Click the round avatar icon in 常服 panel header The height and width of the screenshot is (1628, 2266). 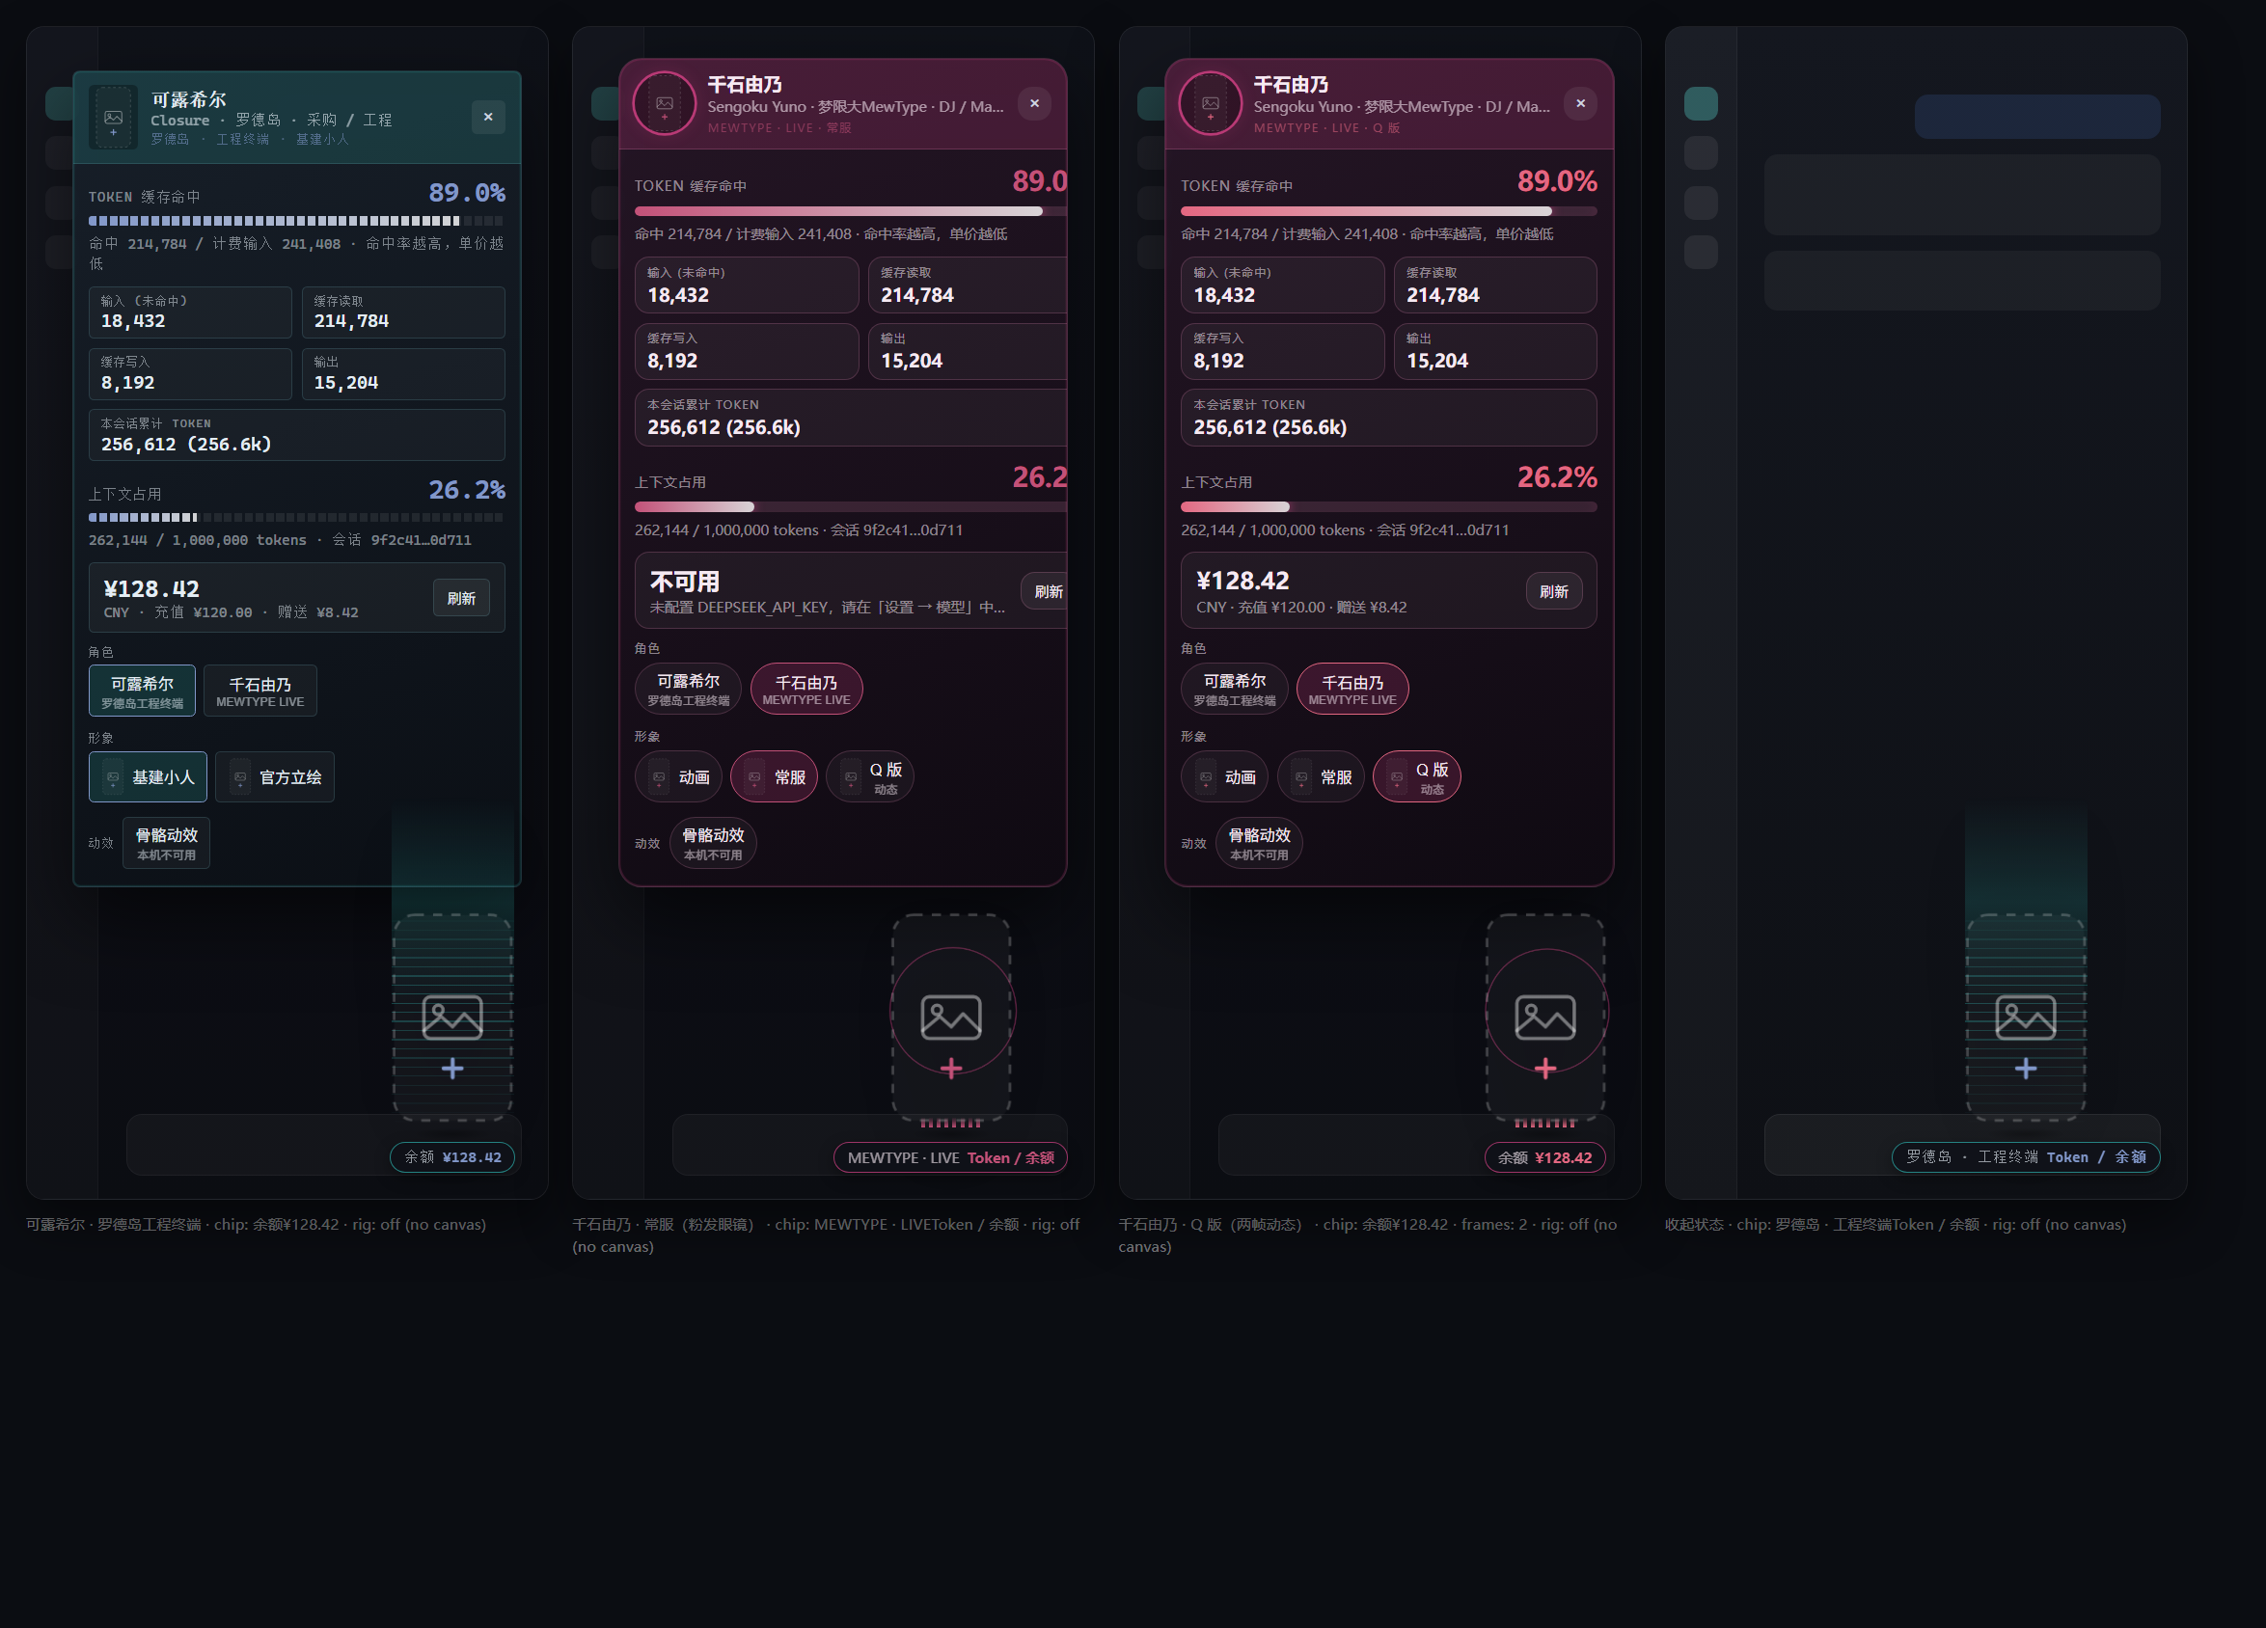tap(665, 103)
